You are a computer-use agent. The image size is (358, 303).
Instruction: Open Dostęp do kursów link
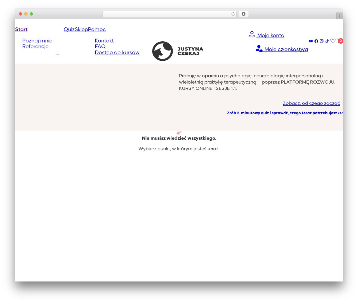[x=117, y=52]
